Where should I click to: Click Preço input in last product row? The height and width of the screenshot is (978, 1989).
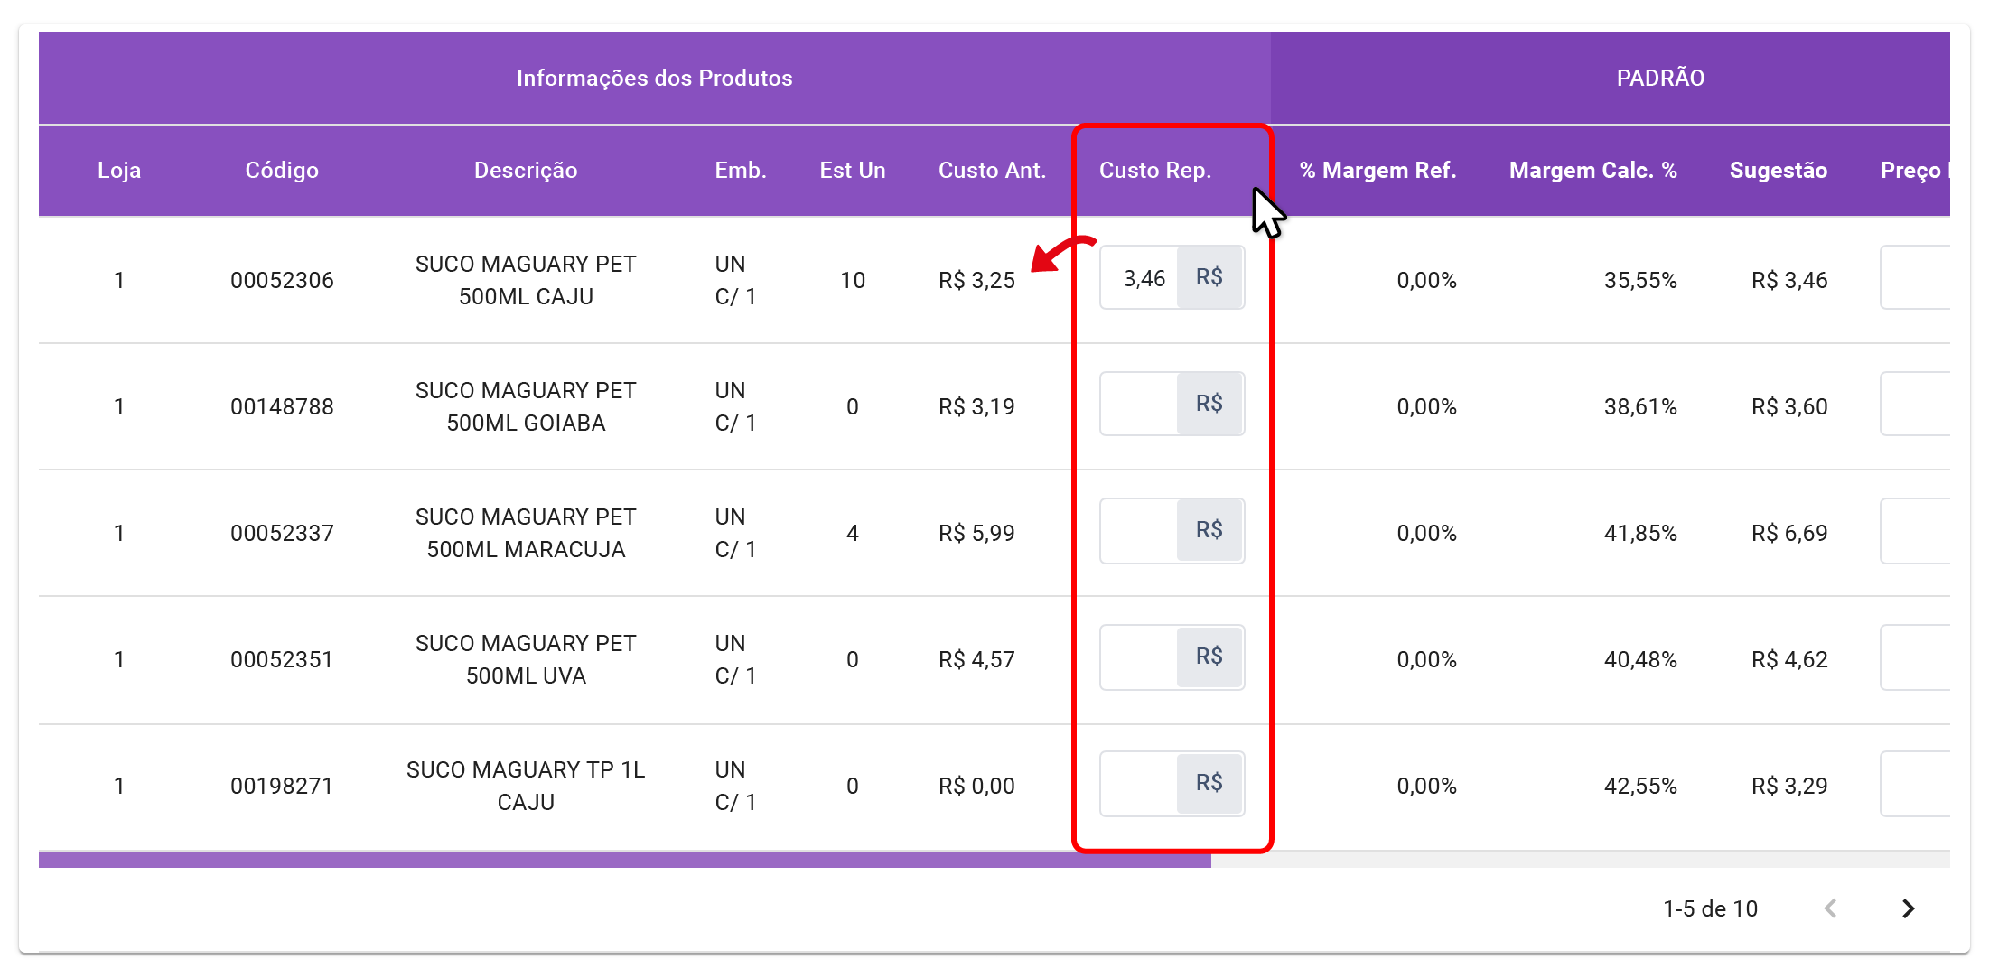1917,784
